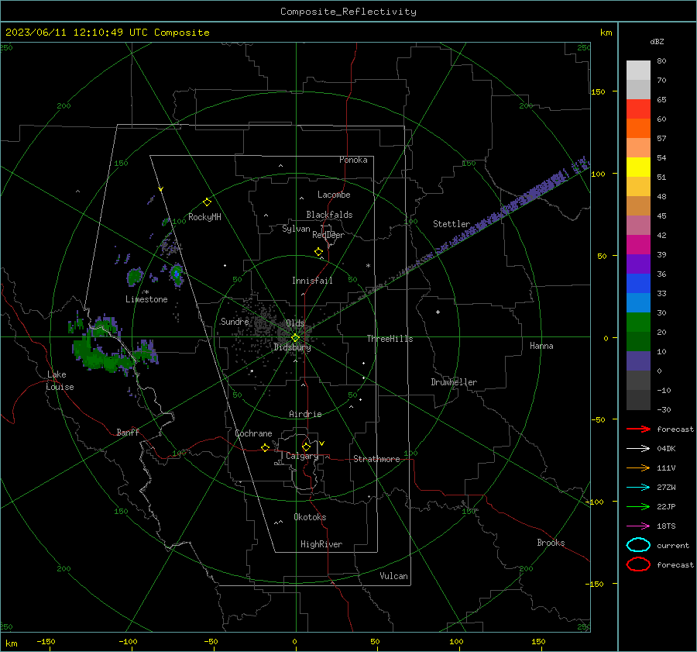This screenshot has height=652, width=697.
Task: Click the Strathmore label
Action: coord(376,459)
